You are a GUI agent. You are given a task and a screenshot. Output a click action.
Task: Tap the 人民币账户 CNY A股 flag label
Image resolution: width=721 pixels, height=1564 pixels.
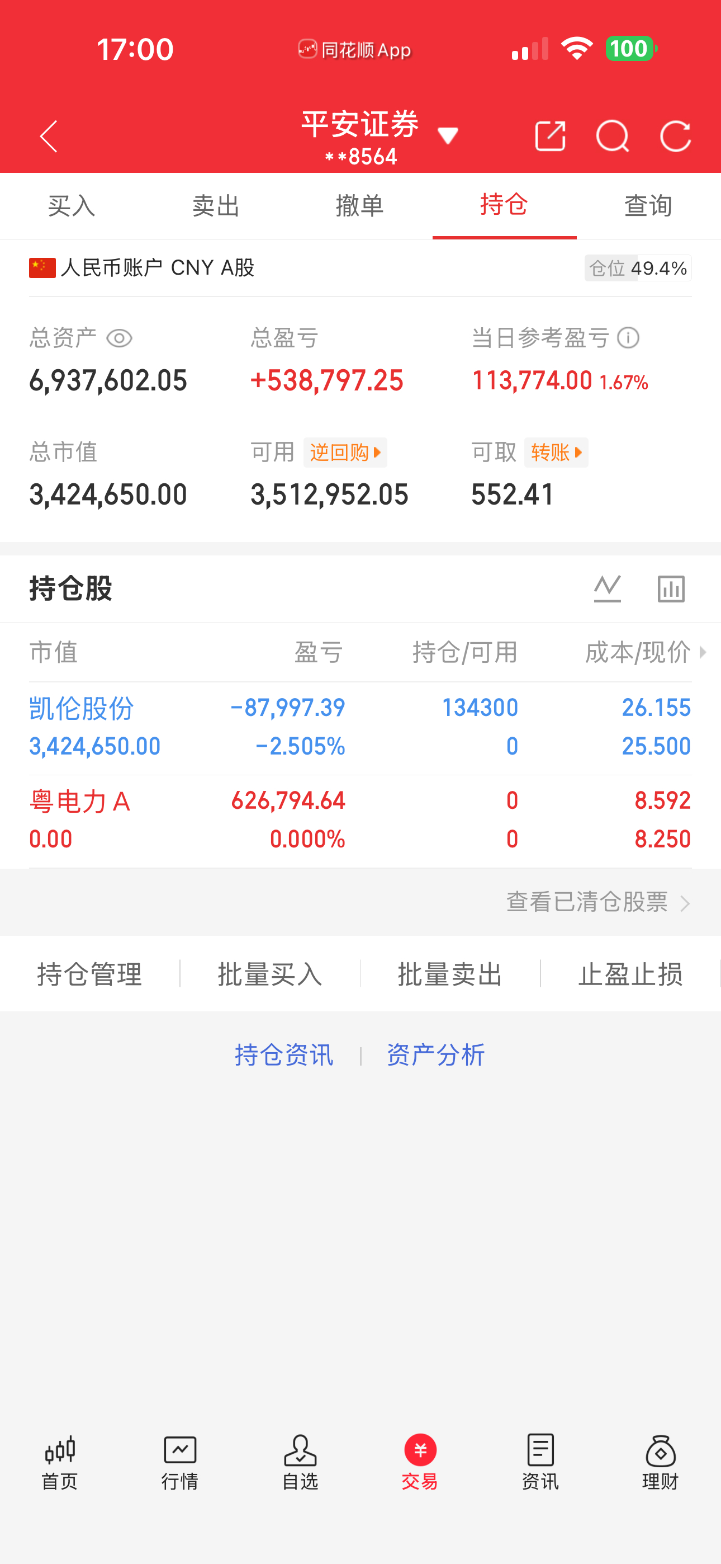[142, 268]
